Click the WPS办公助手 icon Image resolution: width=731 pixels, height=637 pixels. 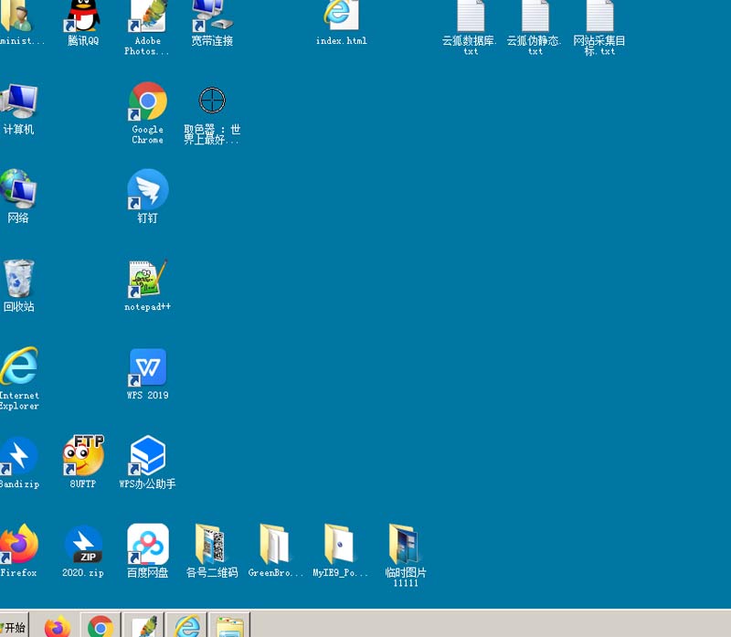(147, 455)
